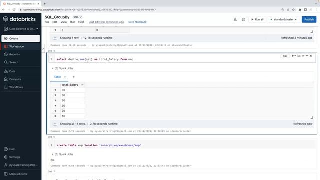Click the Publish button
Image resolution: width=320 pixels, height=180 pixels.
[309, 19]
